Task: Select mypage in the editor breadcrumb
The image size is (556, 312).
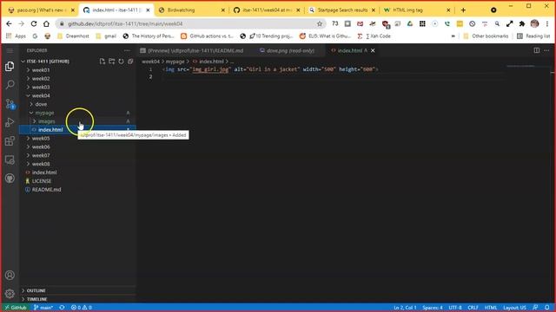Action: pos(175,62)
